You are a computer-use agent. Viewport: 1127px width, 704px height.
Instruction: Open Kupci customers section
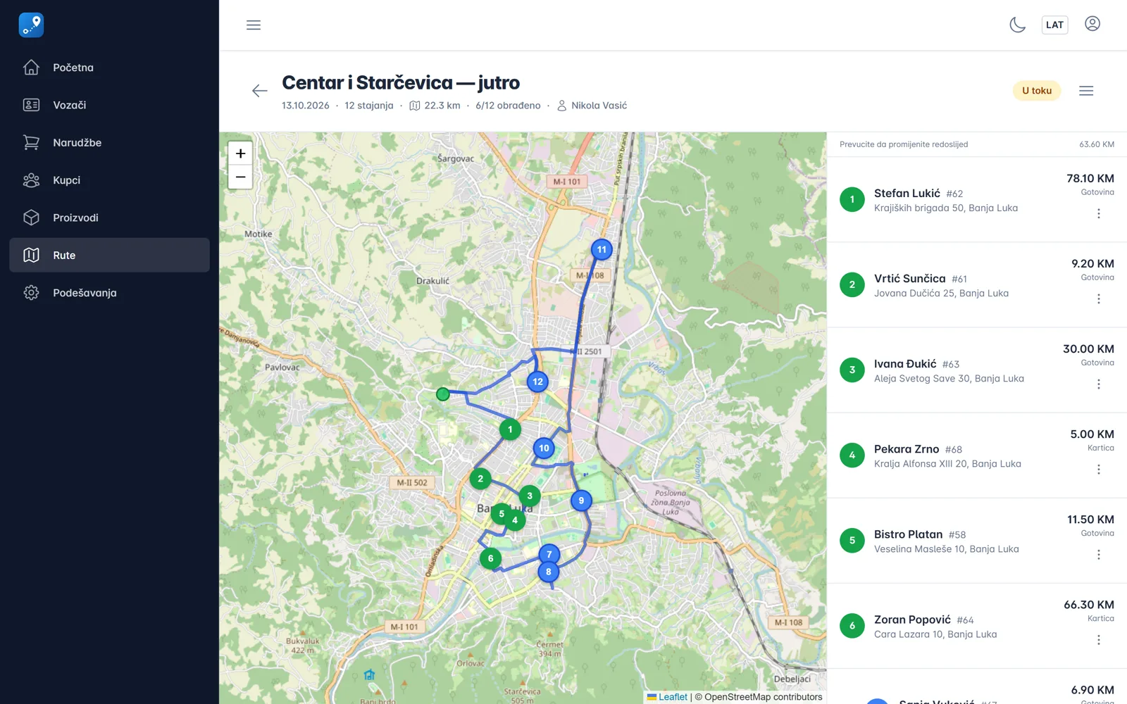(x=109, y=180)
